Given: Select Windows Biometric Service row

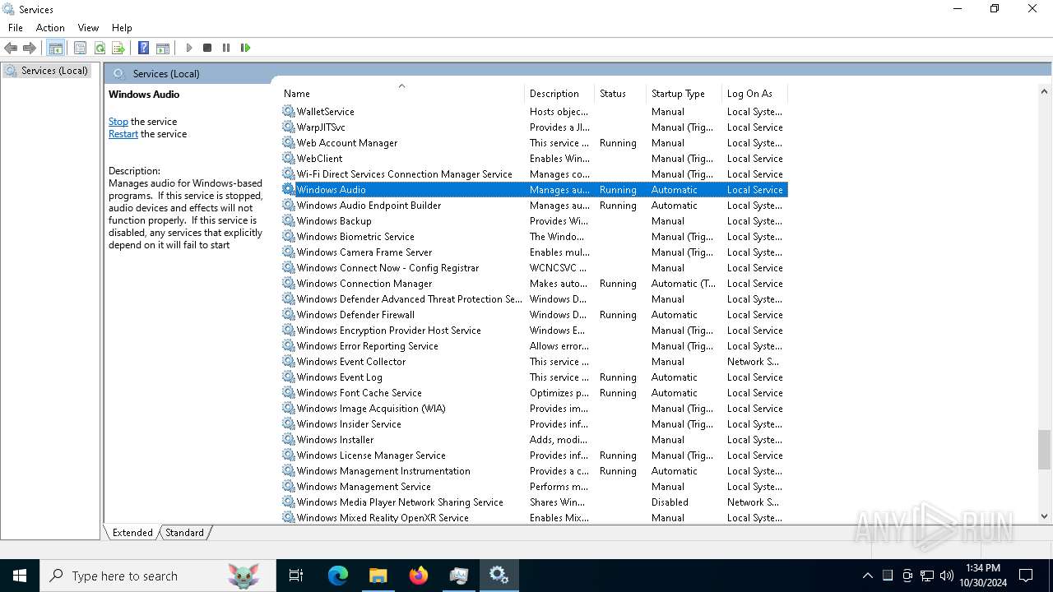Looking at the screenshot, I should click(534, 237).
